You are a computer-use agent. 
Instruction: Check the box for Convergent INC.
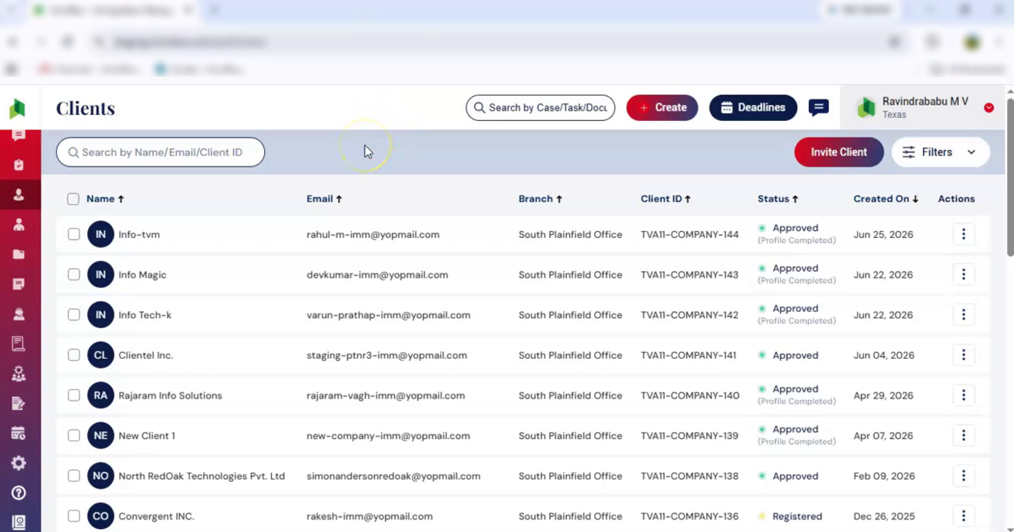[x=74, y=516]
